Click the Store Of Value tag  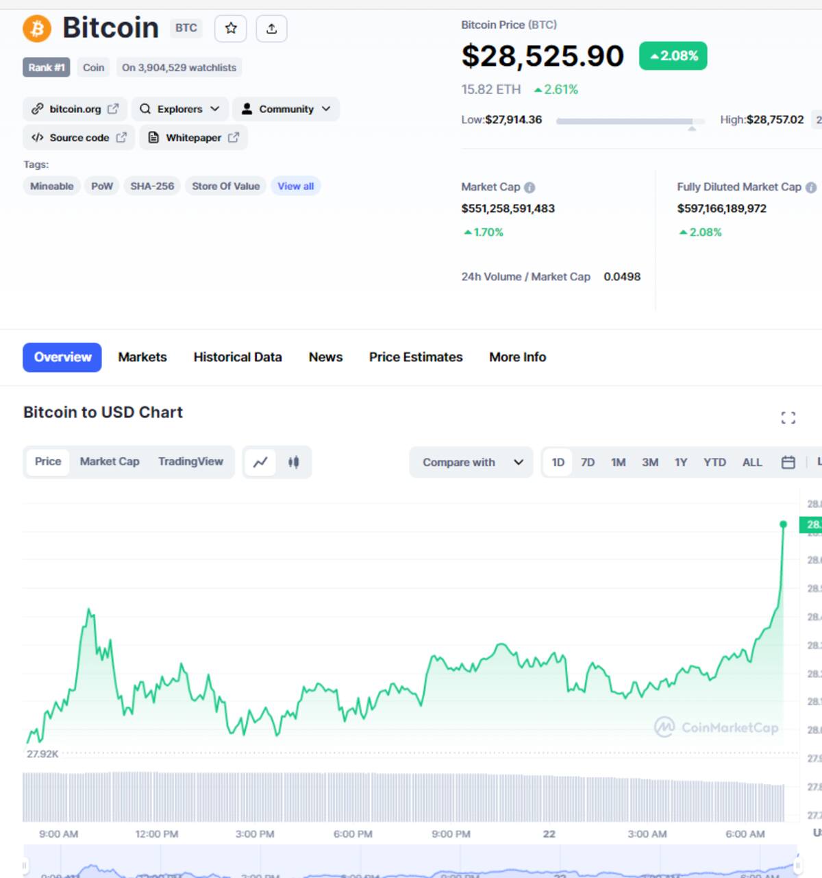[x=226, y=186]
